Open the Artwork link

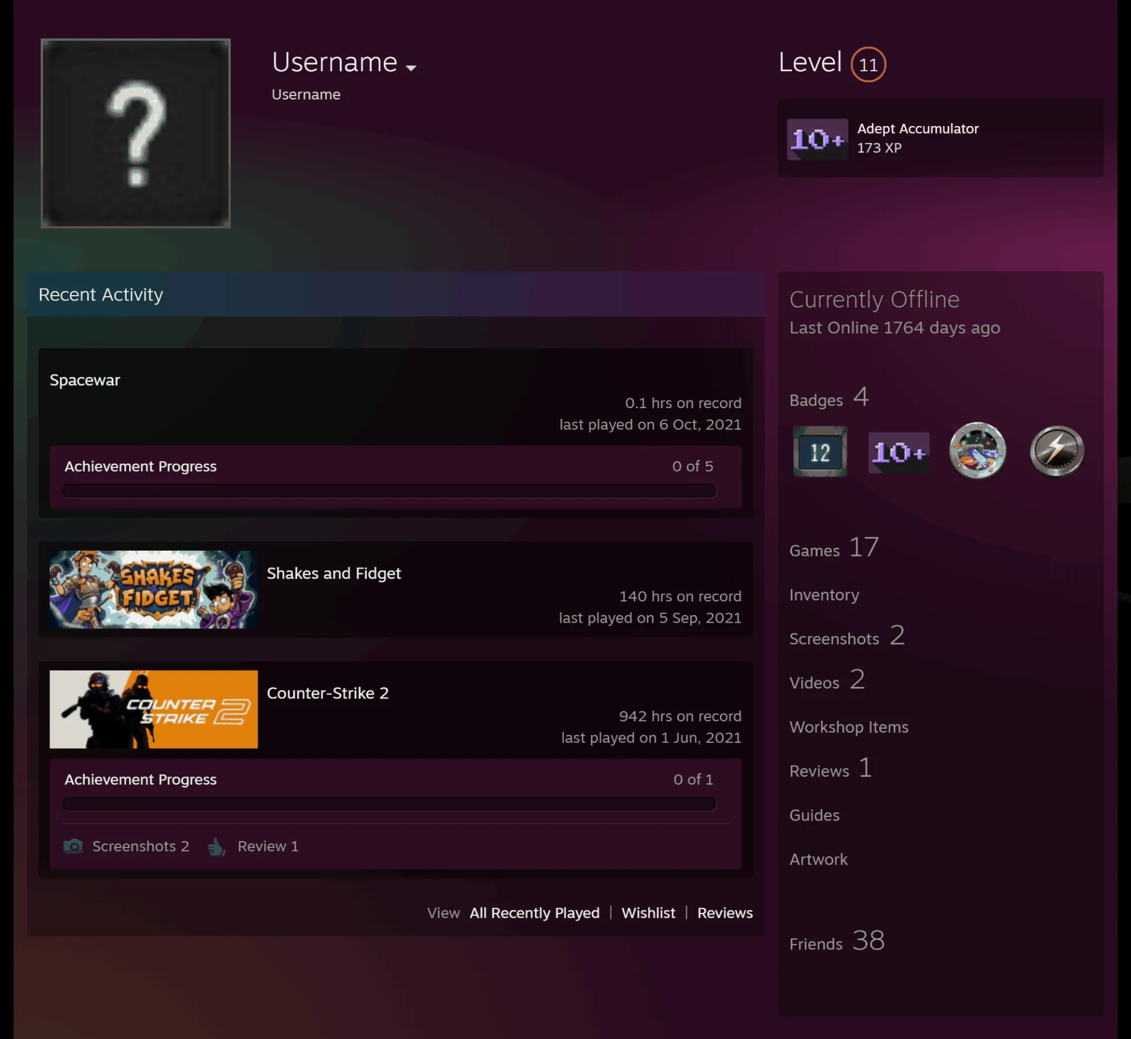[818, 859]
